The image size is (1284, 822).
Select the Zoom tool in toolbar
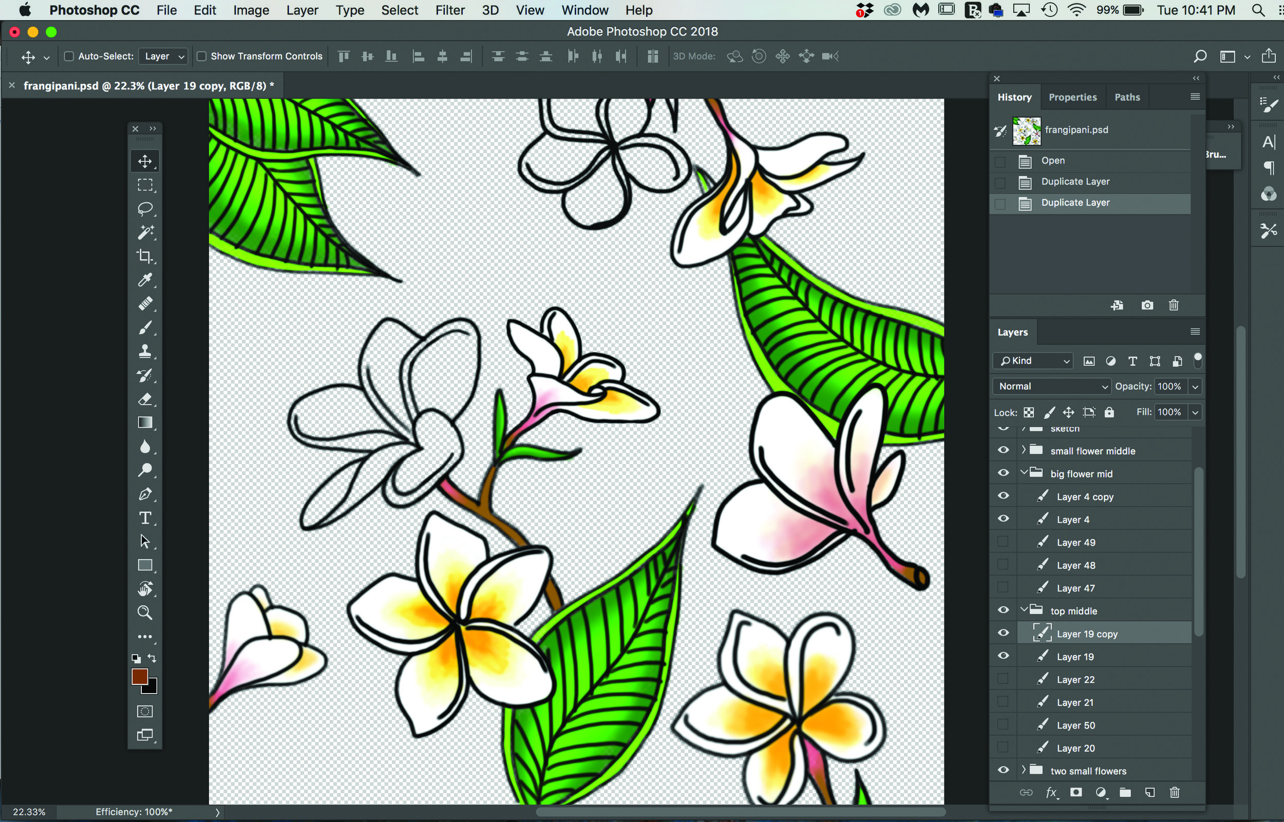tap(145, 612)
